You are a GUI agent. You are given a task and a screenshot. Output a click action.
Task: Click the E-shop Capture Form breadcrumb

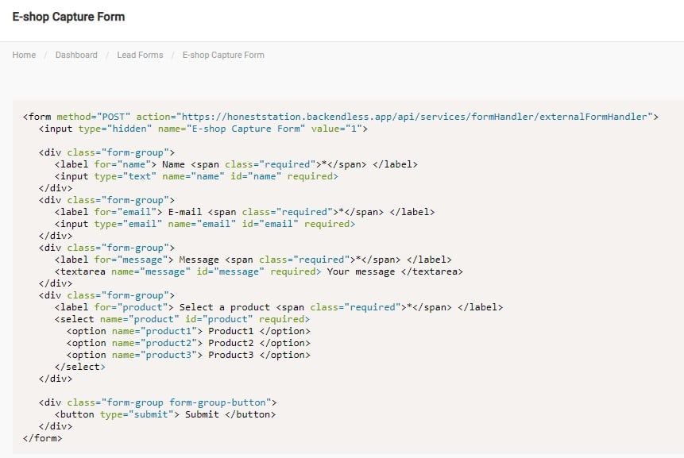tap(223, 55)
